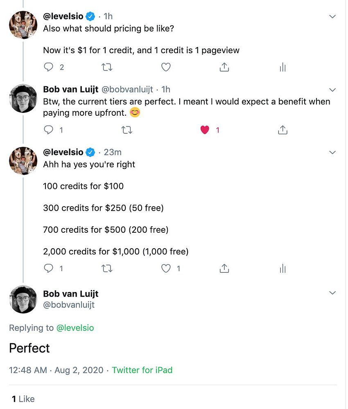Share the 'current tiers are perfect' tweet
Screen dimensions: 348x409
tap(282, 130)
